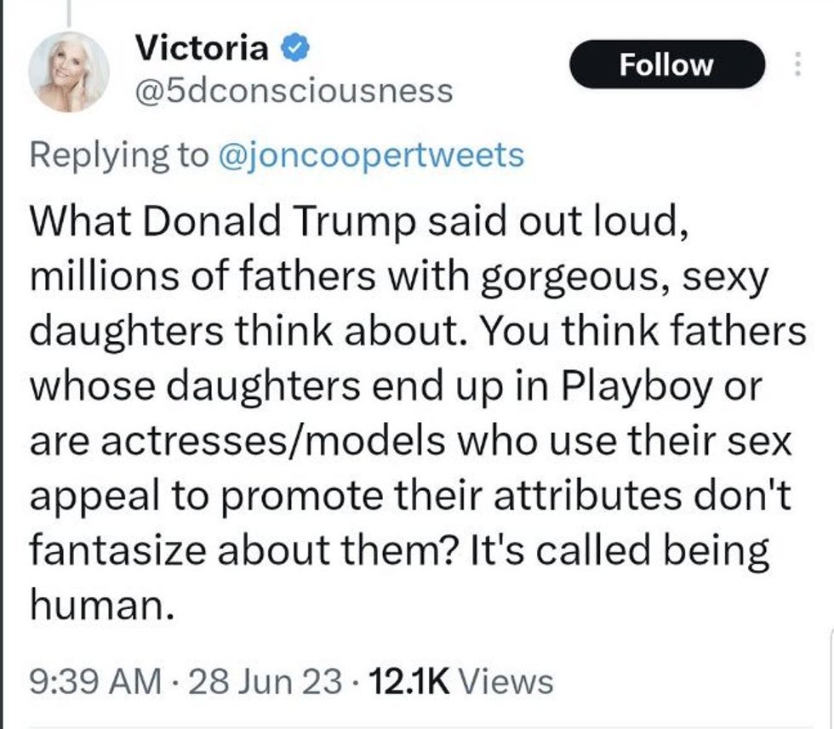Click the "Replying to" label text

click(x=118, y=155)
